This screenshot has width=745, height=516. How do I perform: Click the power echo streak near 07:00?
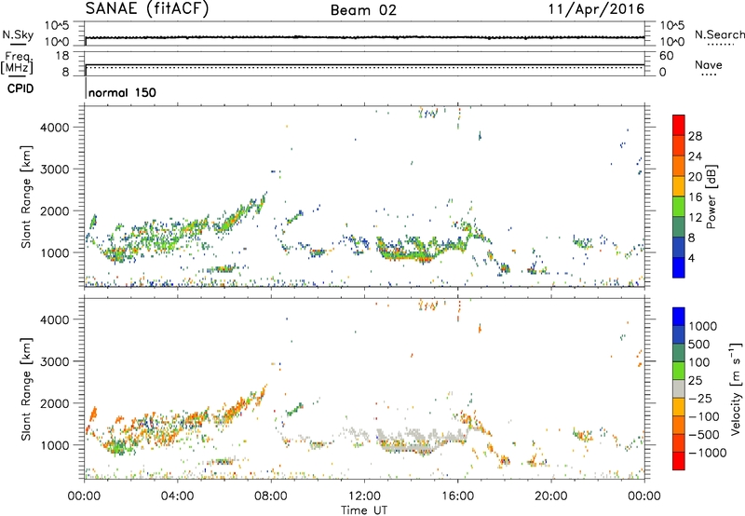click(x=241, y=215)
